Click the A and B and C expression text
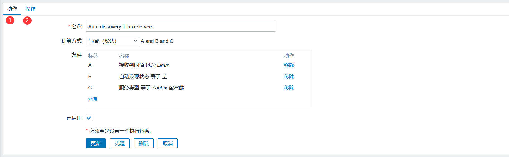 point(157,41)
